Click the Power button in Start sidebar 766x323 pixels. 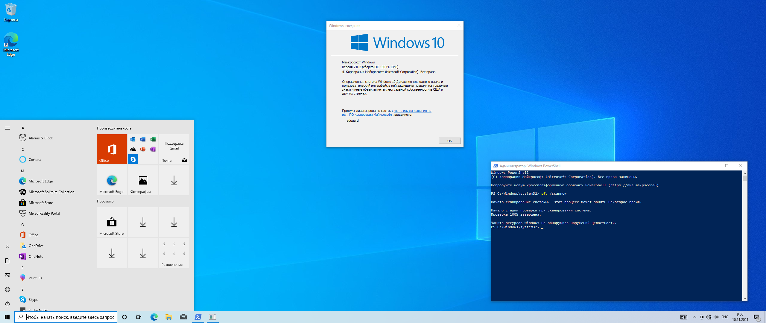tap(7, 304)
